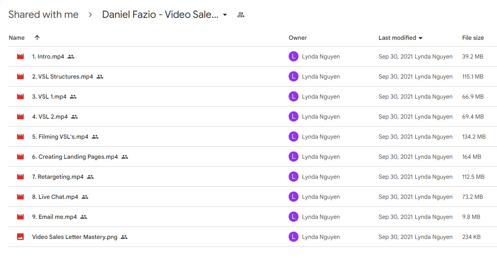Screen dimensions: 497x258
Task: Open the Shared with me breadcrumb
Action: click(43, 15)
